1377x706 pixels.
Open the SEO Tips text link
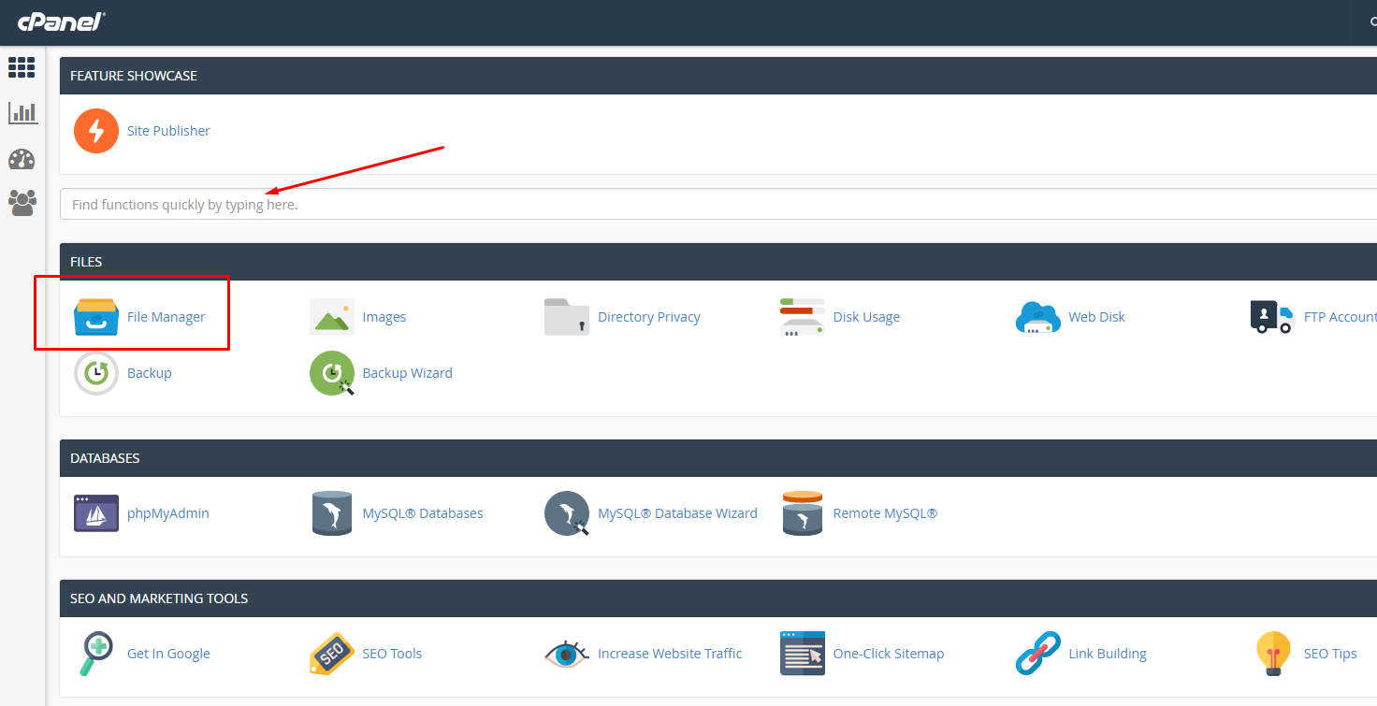click(1330, 654)
